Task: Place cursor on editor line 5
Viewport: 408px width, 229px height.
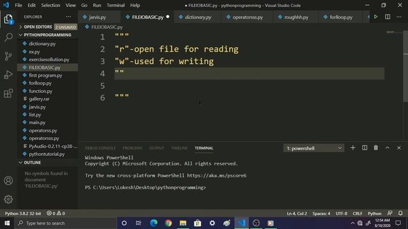Action: coord(249,86)
